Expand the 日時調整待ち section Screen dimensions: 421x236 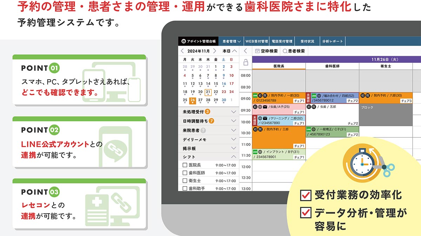tap(234, 121)
